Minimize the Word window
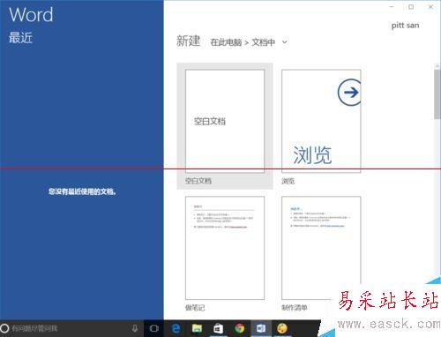 pyautogui.click(x=392, y=7)
